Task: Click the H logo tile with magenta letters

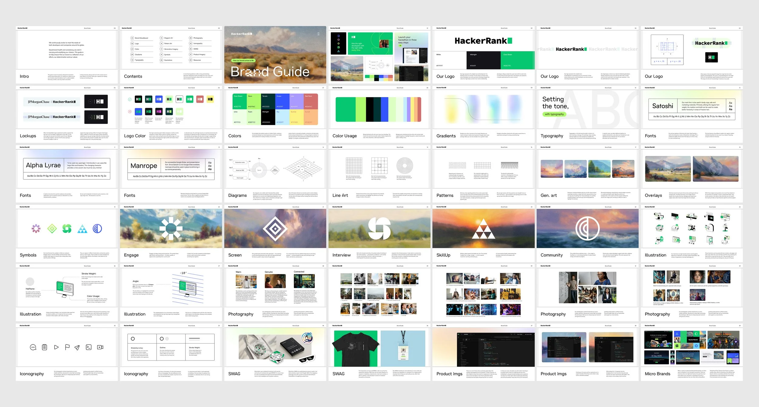Action: pos(159,112)
